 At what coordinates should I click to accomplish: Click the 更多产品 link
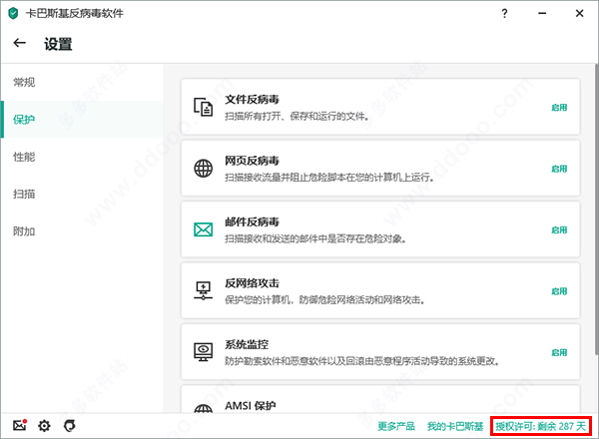pos(396,426)
